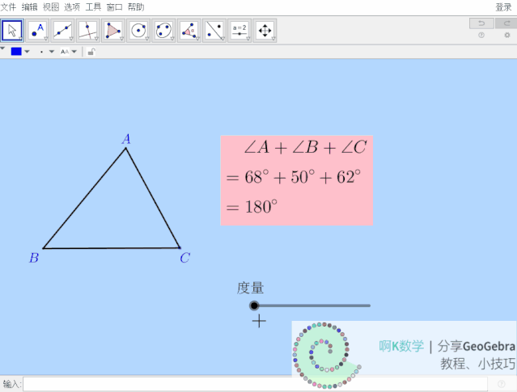
Task: Collapse the style bar triangle
Action: (2, 48)
